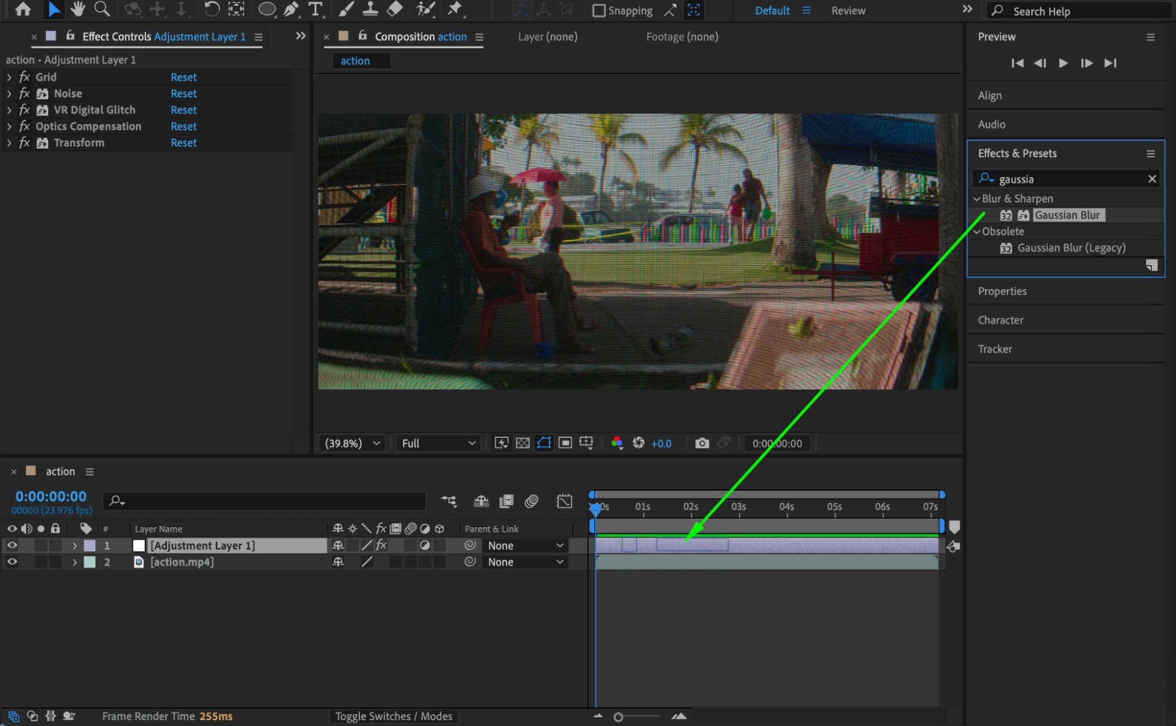The image size is (1176, 726).
Task: Select the Selection arrow tool
Action: [x=54, y=9]
